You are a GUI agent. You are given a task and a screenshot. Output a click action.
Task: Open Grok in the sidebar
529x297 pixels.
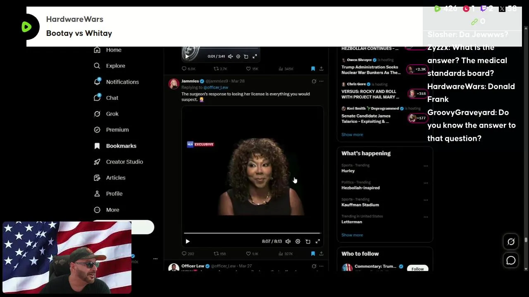coord(106,114)
